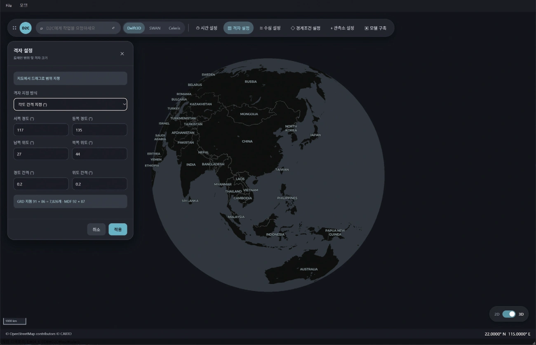536x345 pixels.
Task: Click the search icon in D2C prompt
Action: (x=42, y=28)
